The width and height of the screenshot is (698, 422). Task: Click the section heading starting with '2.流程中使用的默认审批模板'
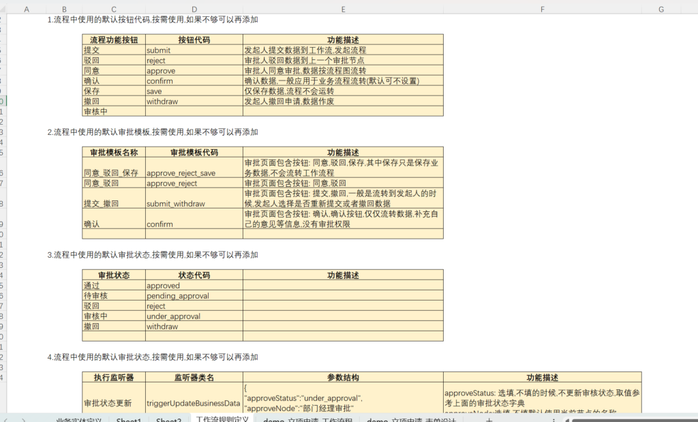pos(153,132)
